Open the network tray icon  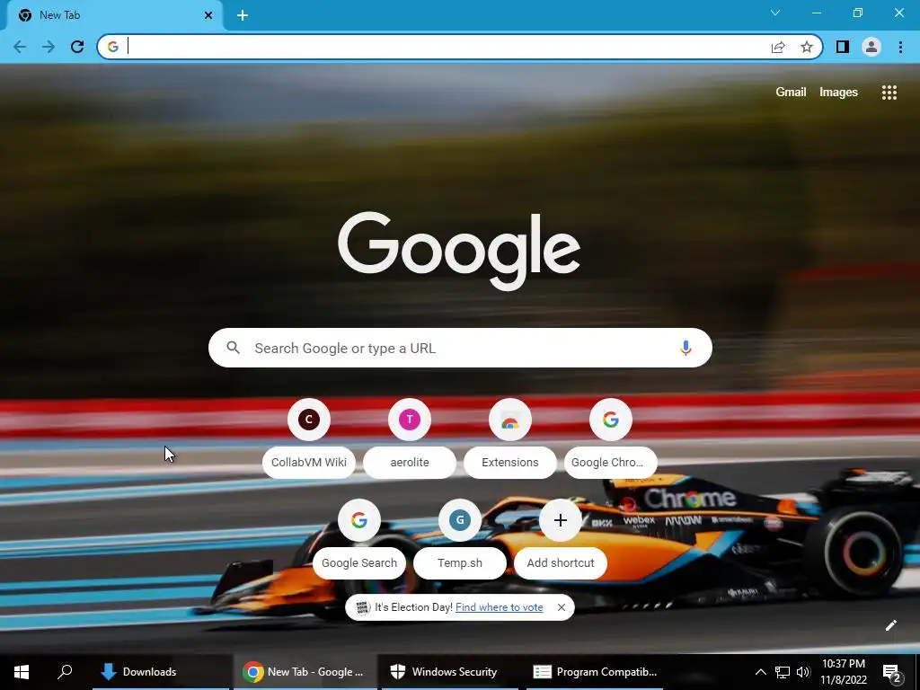click(783, 672)
